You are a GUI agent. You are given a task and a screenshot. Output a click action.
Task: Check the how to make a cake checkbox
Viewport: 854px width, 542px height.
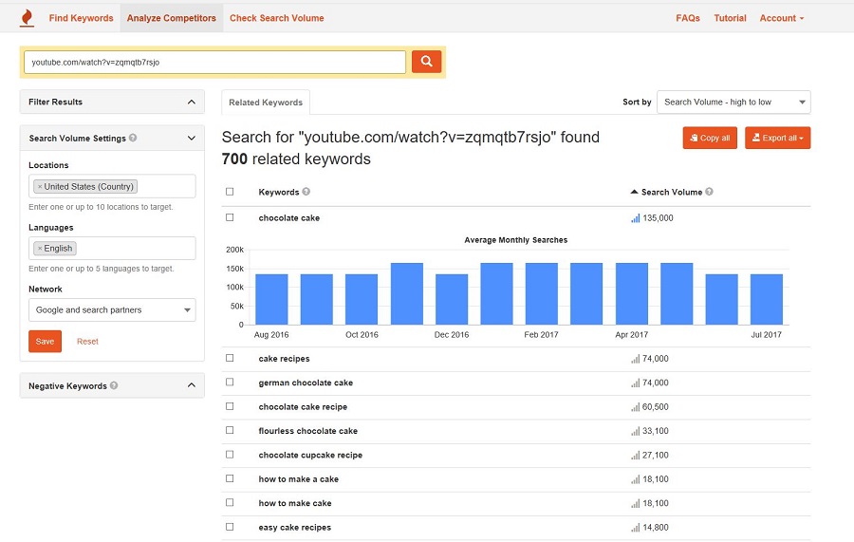230,478
